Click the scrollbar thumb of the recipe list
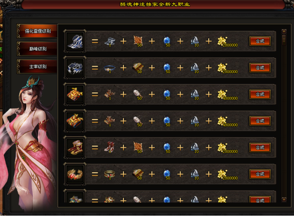Screen dimensions: 294x216 pyautogui.click(x=284, y=39)
